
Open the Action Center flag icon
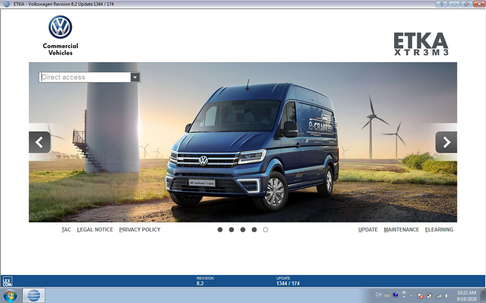click(x=420, y=296)
